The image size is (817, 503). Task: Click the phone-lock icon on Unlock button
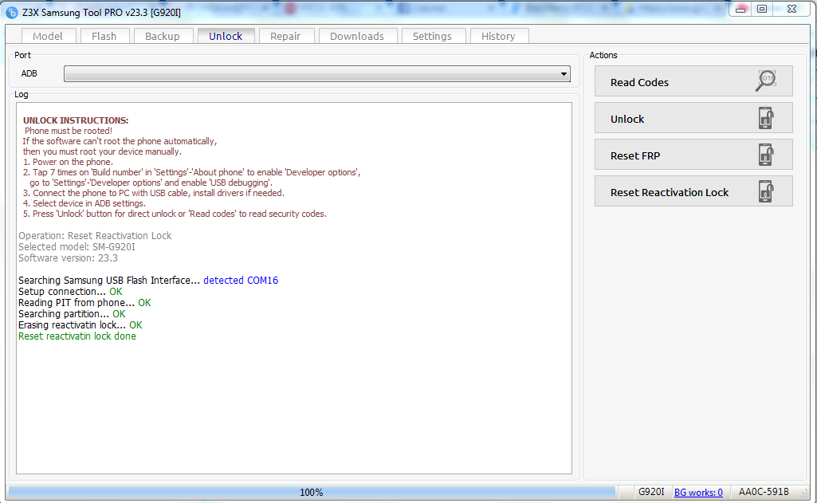click(765, 118)
